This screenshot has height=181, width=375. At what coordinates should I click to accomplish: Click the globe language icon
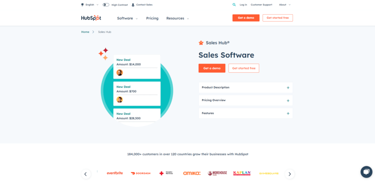[82, 5]
